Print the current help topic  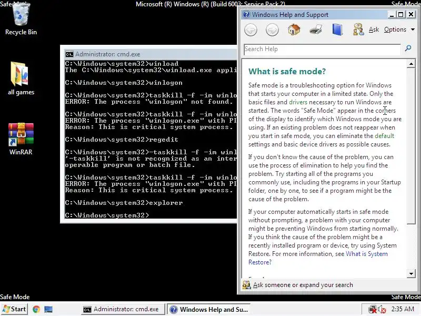[315, 29]
